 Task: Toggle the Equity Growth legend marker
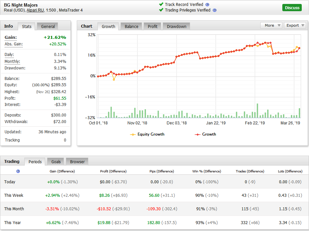(x=133, y=135)
